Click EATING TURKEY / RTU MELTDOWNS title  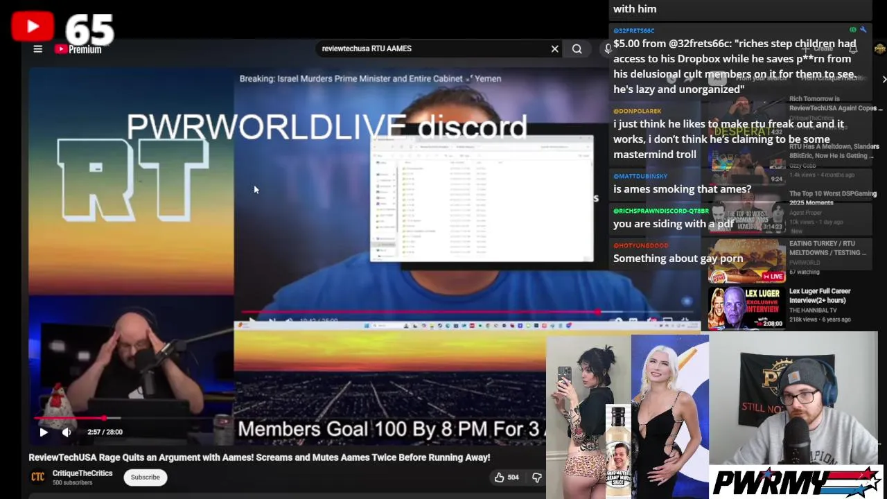[827, 248]
